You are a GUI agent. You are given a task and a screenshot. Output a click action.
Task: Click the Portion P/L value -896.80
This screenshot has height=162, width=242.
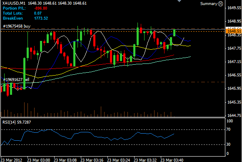40,8
